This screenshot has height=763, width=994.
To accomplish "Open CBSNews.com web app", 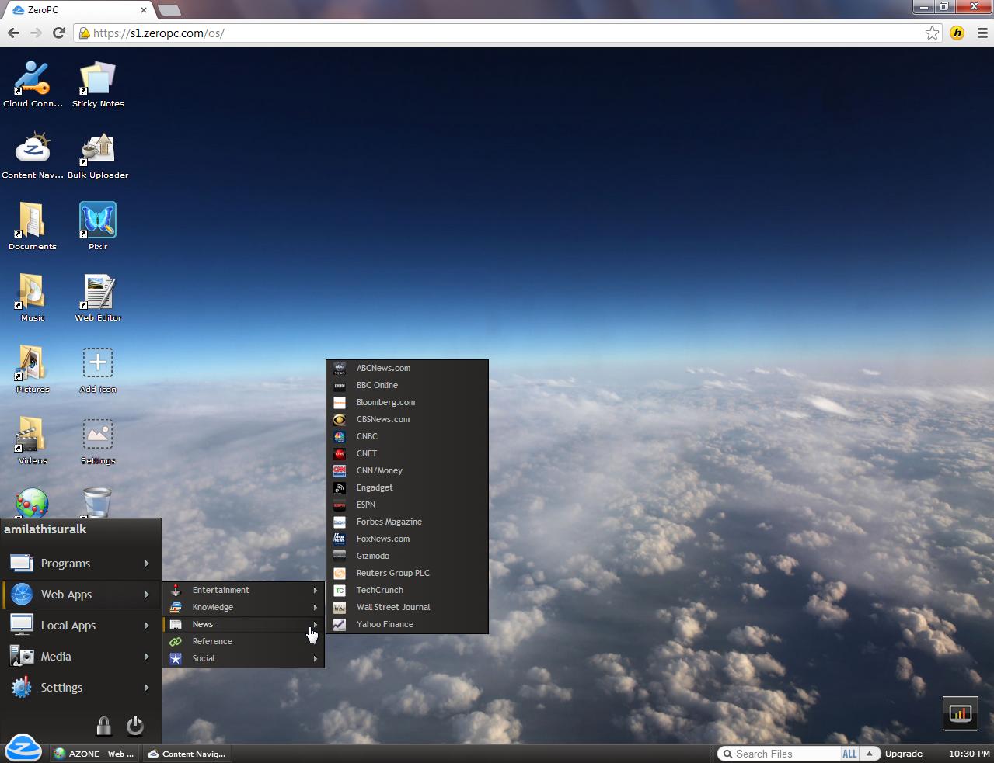I will coord(407,419).
